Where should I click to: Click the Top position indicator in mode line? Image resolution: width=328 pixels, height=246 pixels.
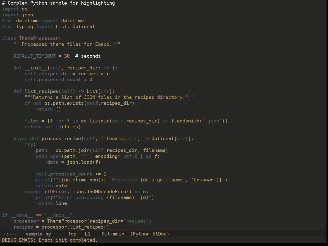pos(72,234)
